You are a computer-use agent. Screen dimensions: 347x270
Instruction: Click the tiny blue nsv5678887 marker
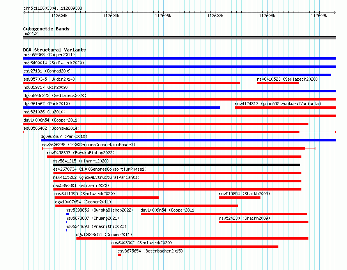coord(66,222)
